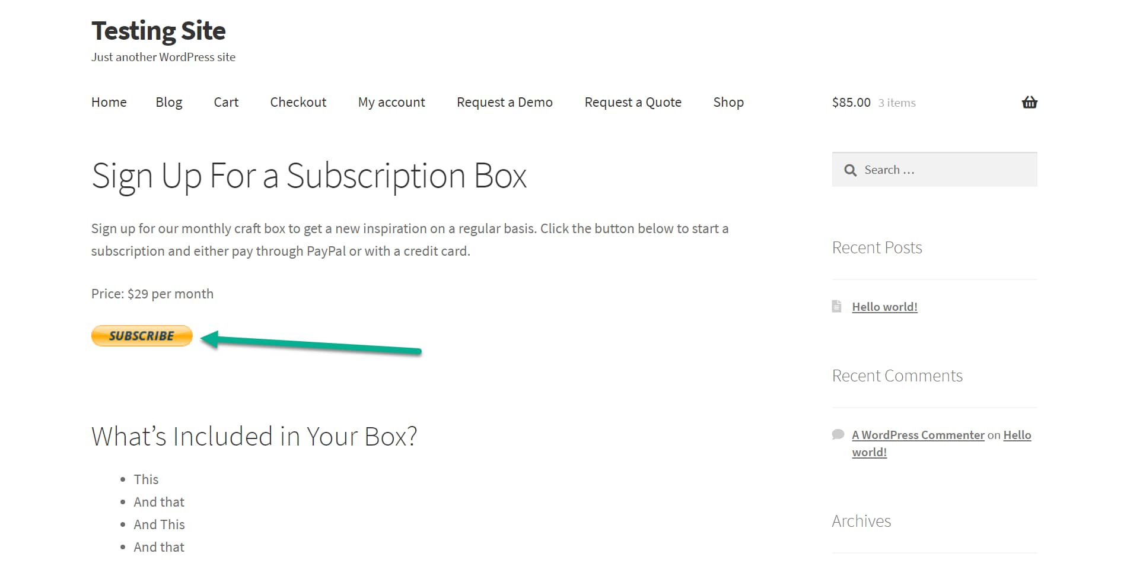Screen dimensions: 1127x566
Task: Open the Home menu item
Action: tap(109, 102)
